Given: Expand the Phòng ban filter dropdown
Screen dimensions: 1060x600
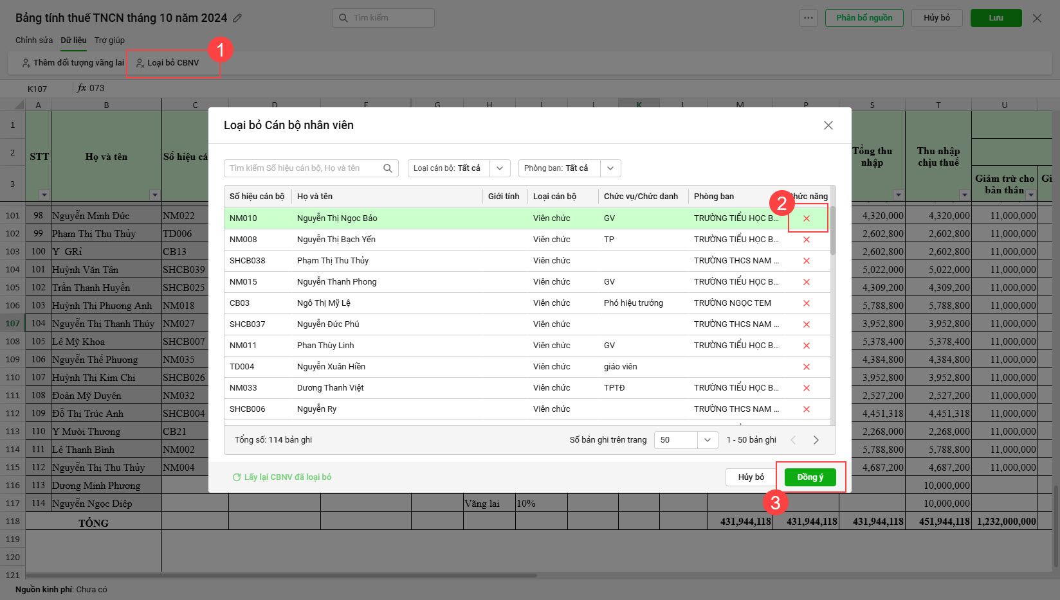Looking at the screenshot, I should click(610, 168).
